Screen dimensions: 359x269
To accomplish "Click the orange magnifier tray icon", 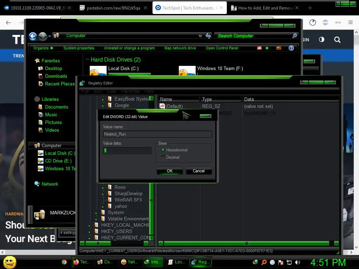I will (x=264, y=262).
